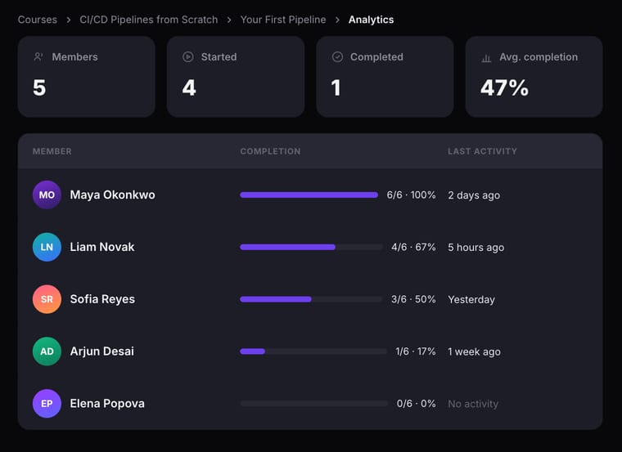Click Liam Novak's completion progress bar

click(311, 247)
